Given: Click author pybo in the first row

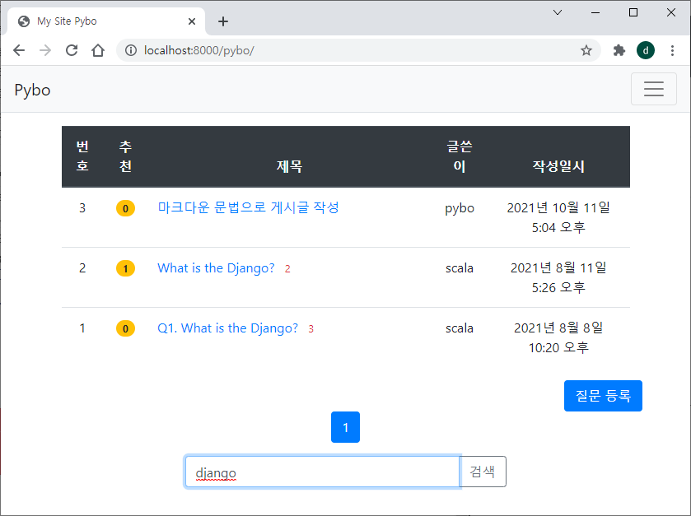Looking at the screenshot, I should point(460,208).
